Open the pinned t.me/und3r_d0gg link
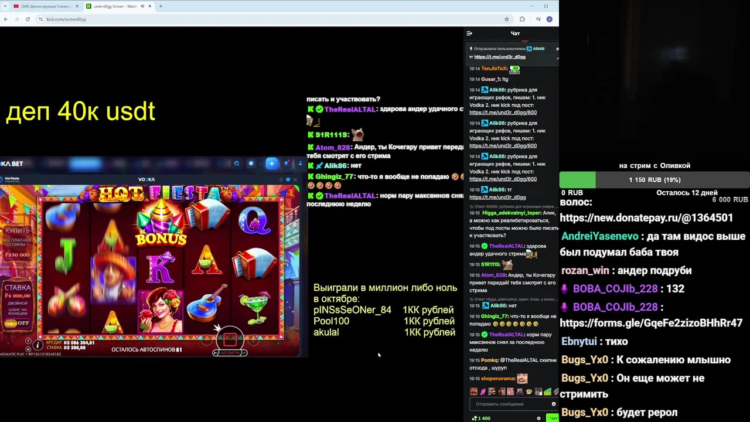This screenshot has width=750, height=422. pos(500,57)
